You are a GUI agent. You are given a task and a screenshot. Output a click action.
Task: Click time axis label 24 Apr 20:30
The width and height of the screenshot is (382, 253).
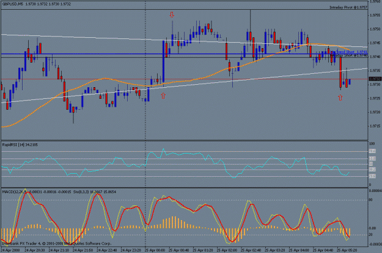[x=35, y=250]
